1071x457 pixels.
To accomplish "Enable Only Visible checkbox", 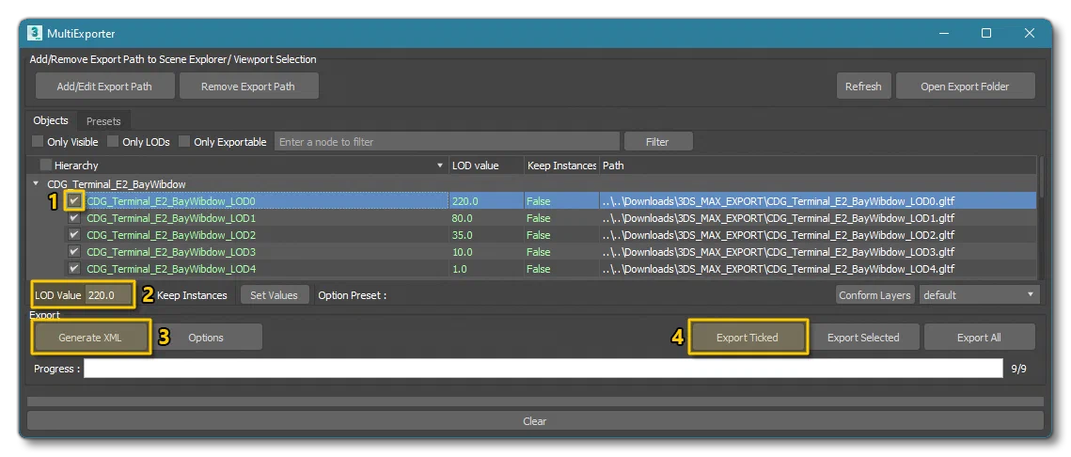I will coord(39,142).
